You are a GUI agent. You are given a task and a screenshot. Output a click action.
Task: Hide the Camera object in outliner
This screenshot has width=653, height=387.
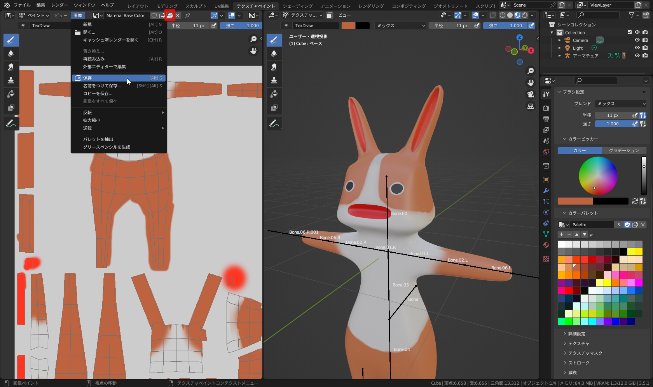pyautogui.click(x=637, y=40)
